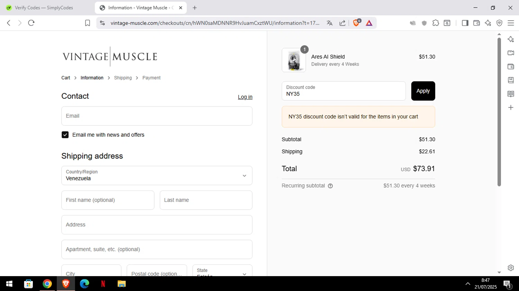
Task: Show hidden system tray icons chevron
Action: [x=468, y=284]
